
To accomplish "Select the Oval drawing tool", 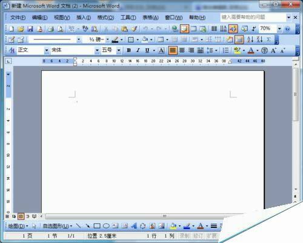I will [106, 226].
